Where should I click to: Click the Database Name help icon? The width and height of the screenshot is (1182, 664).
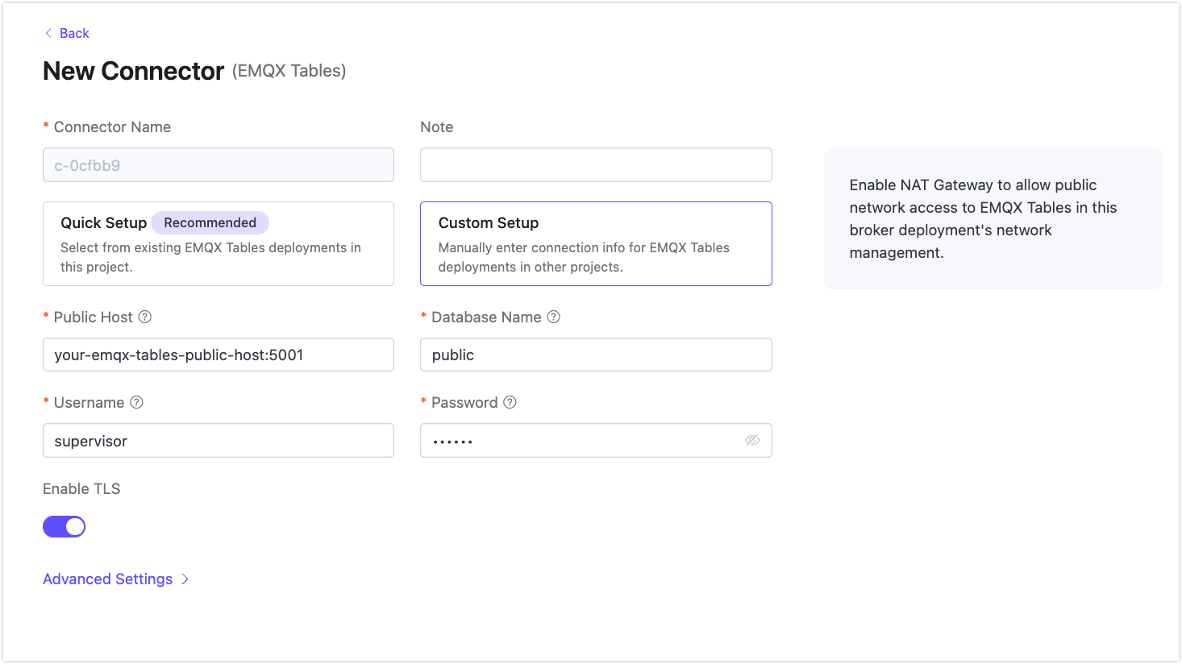point(554,317)
